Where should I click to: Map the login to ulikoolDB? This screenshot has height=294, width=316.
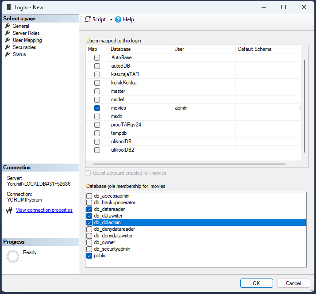pyautogui.click(x=97, y=141)
